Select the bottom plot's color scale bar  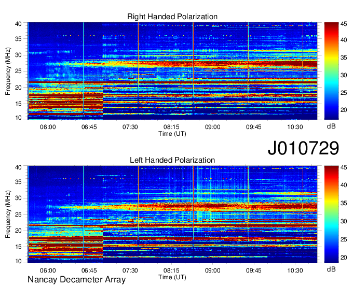pyautogui.click(x=331, y=214)
